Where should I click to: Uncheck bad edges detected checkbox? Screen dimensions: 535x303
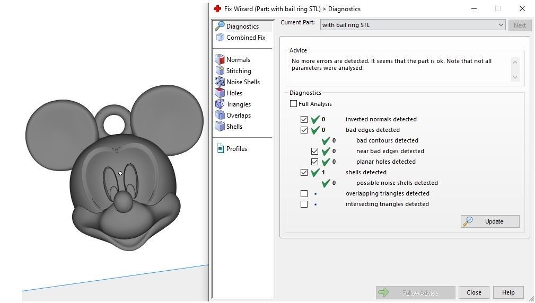pyautogui.click(x=304, y=130)
